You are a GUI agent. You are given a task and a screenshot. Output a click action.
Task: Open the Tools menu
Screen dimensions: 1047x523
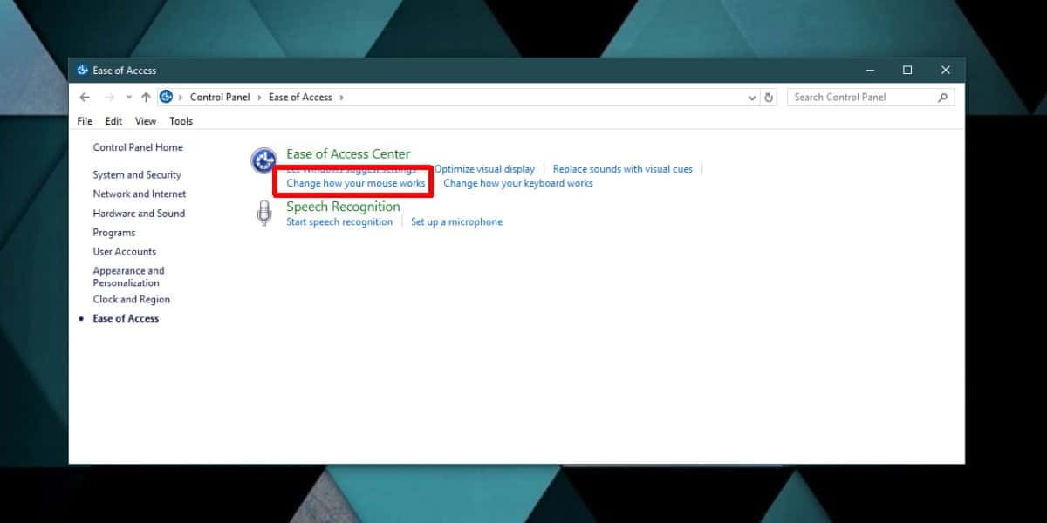181,121
